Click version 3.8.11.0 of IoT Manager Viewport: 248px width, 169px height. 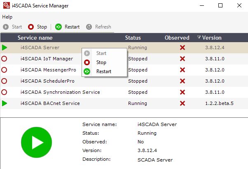click(x=215, y=59)
